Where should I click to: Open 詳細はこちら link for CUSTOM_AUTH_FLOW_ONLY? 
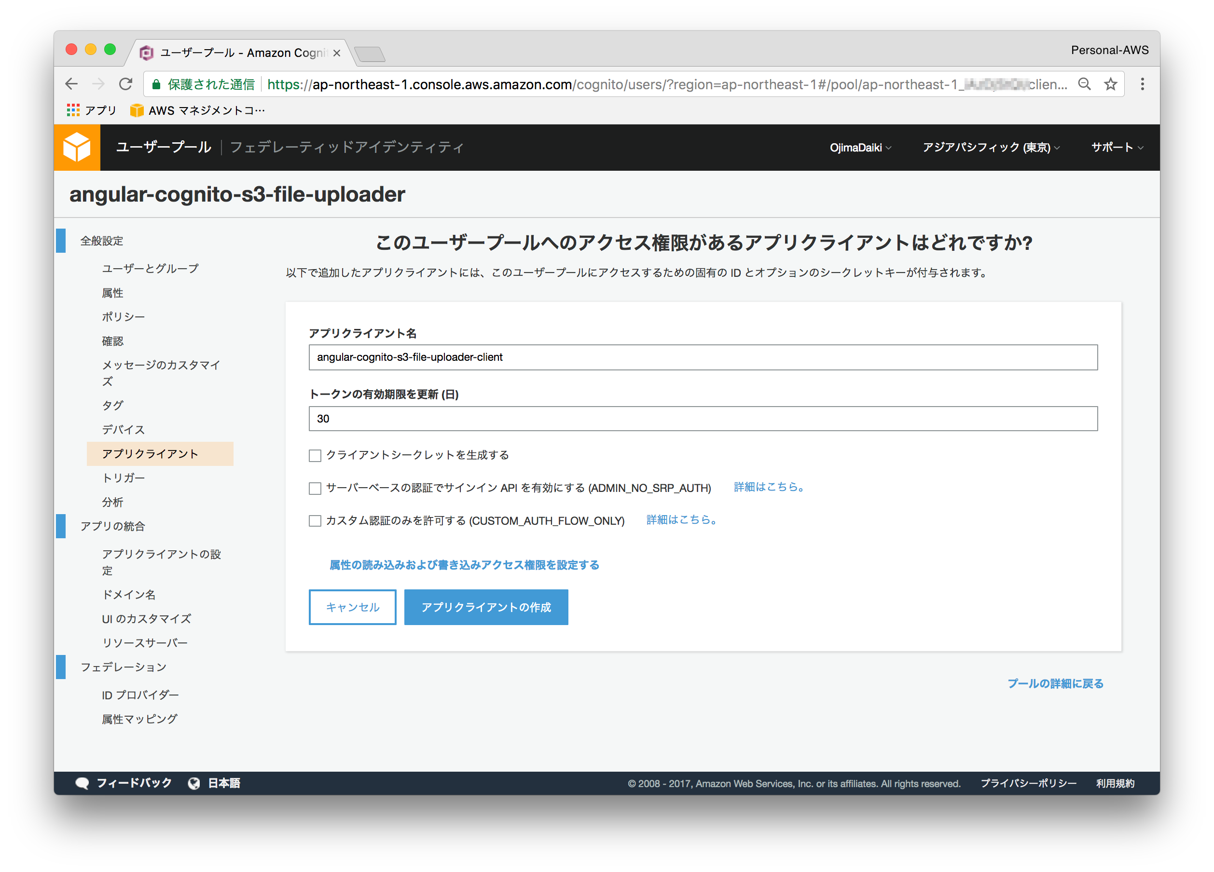click(681, 519)
